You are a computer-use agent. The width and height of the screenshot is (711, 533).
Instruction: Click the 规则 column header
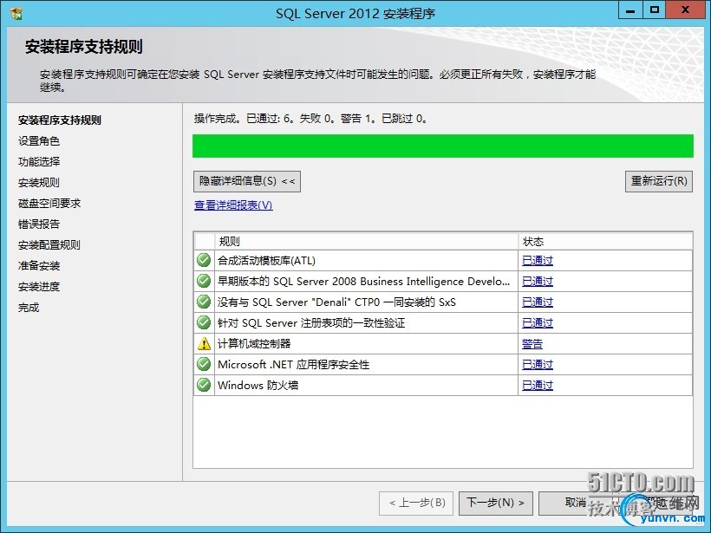367,242
